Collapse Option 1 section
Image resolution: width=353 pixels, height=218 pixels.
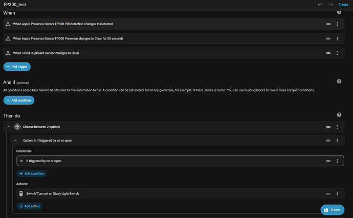(x=15, y=140)
